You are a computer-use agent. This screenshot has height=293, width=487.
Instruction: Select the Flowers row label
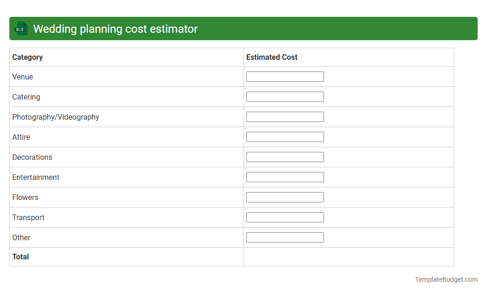tap(25, 197)
